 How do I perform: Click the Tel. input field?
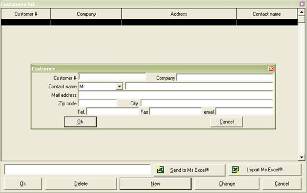(x=113, y=112)
